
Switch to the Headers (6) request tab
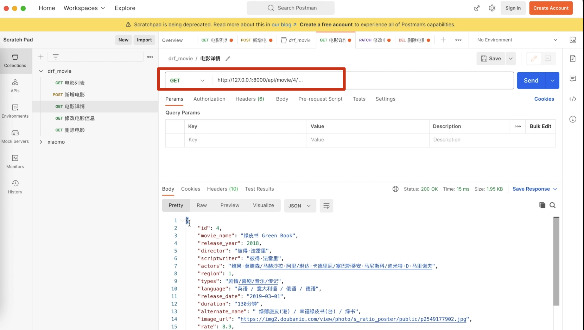pyautogui.click(x=250, y=99)
